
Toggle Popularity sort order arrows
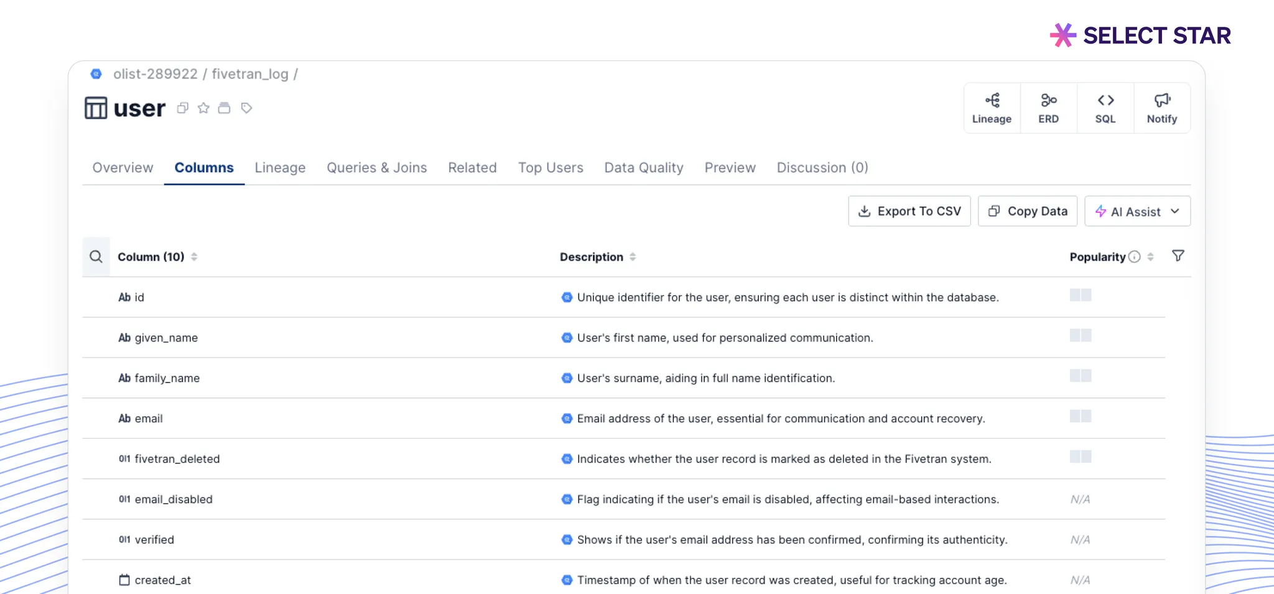1150,257
